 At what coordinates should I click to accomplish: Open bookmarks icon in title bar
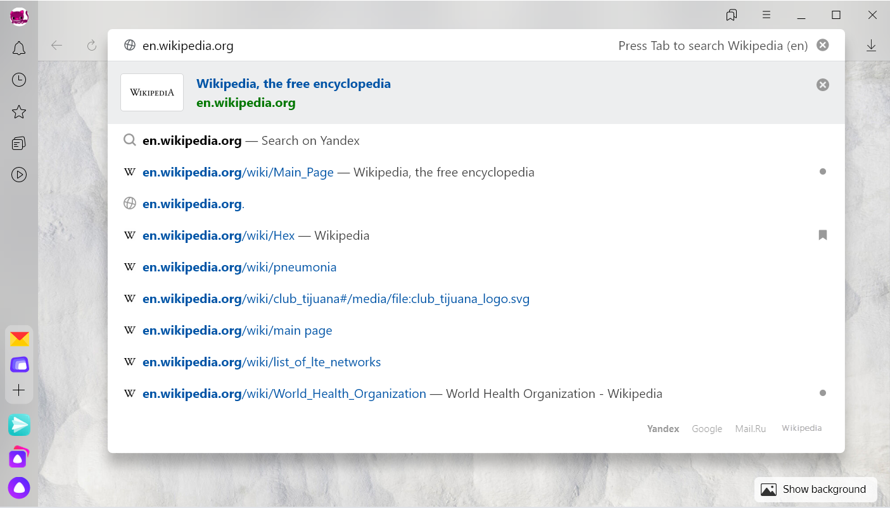[732, 15]
